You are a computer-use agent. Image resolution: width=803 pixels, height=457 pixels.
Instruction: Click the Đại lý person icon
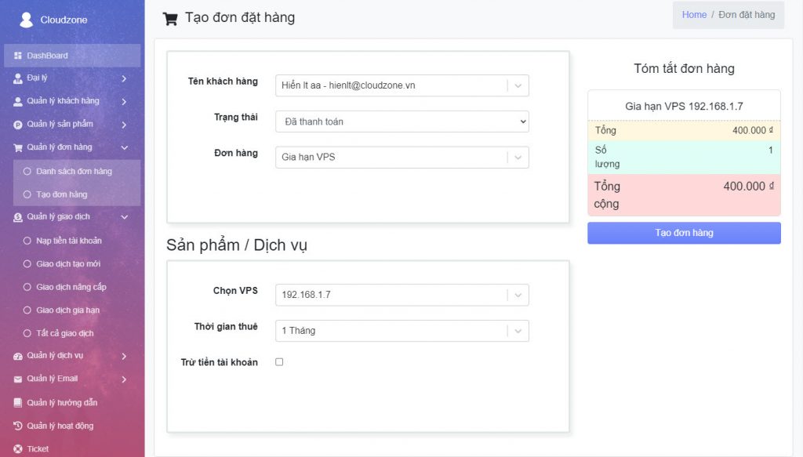tap(19, 78)
